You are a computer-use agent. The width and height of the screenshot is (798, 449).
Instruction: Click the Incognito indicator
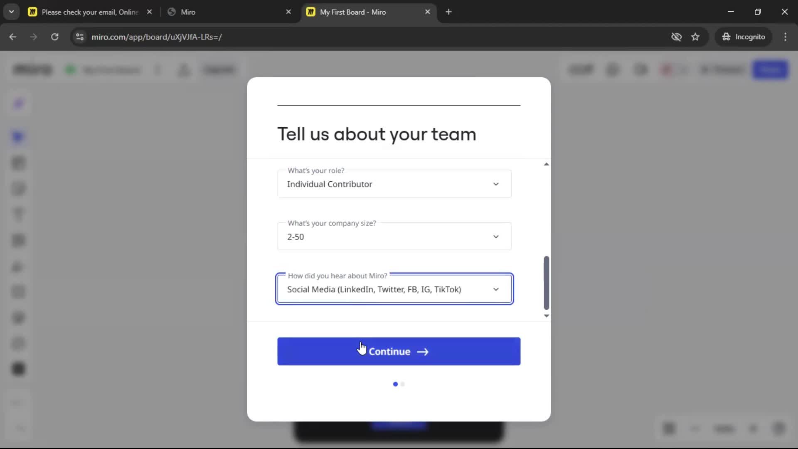click(743, 37)
